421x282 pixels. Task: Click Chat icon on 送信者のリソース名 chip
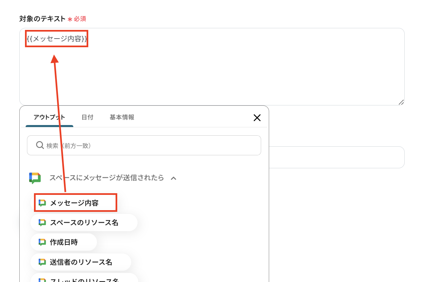42,262
